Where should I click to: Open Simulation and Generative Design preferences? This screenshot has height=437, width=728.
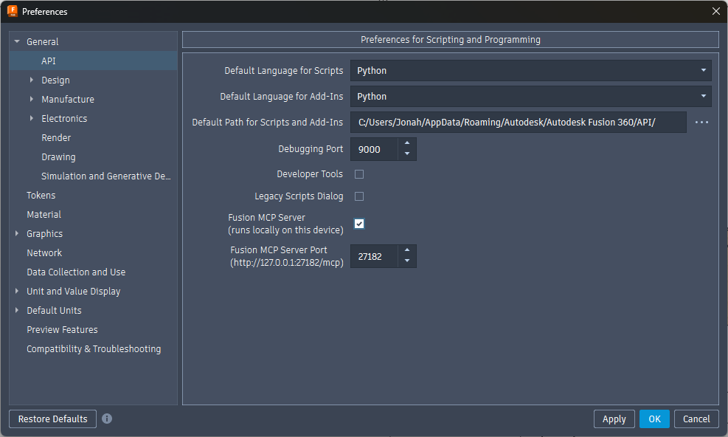click(x=106, y=176)
